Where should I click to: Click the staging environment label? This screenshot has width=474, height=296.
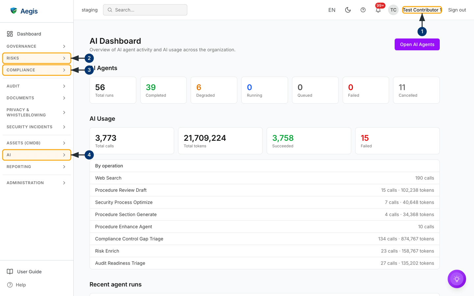90,10
